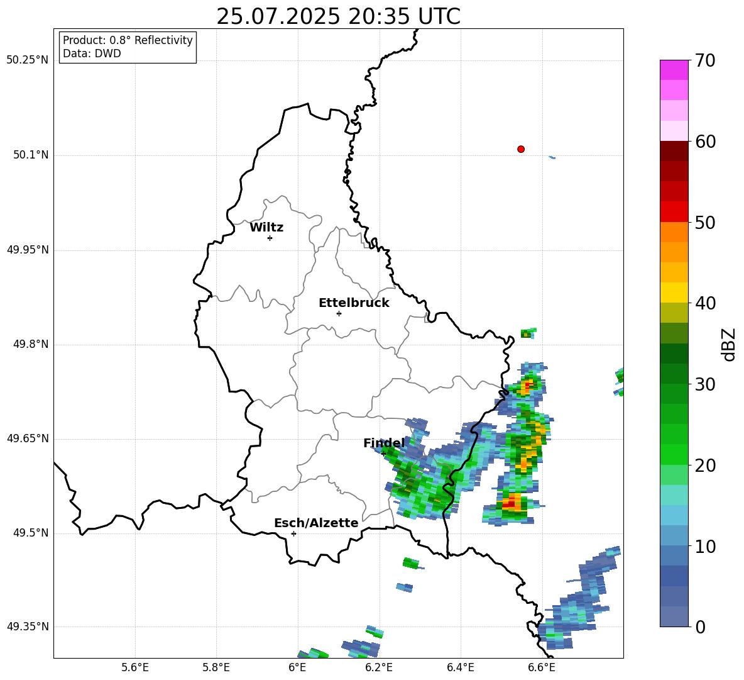
Task: Click the 49.95°N latitude label
Action: coord(28,250)
